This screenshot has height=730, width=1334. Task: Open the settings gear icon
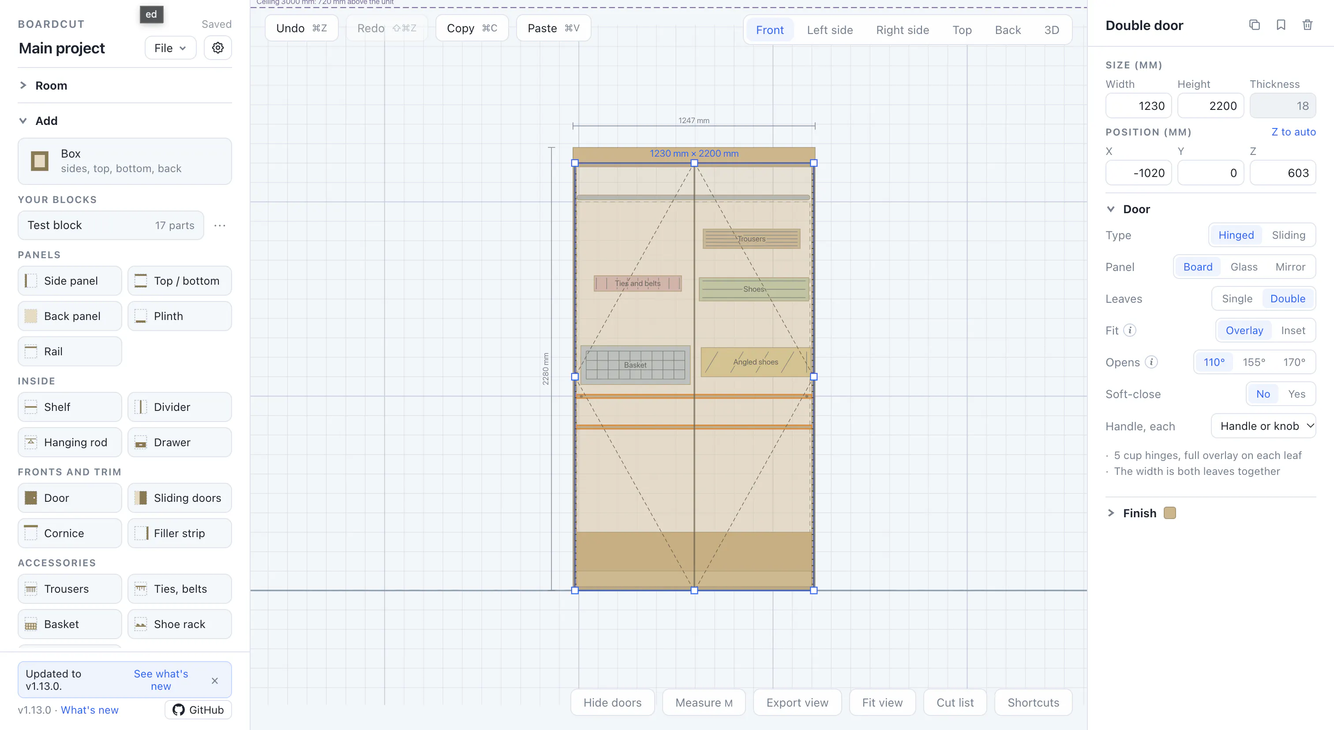[217, 48]
